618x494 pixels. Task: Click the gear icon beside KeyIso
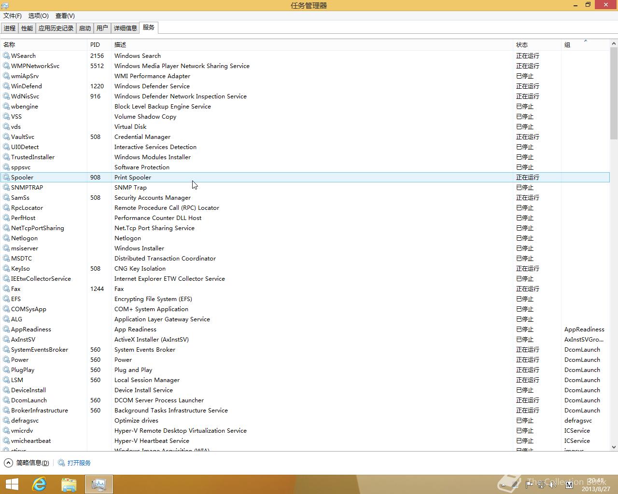coord(6,269)
